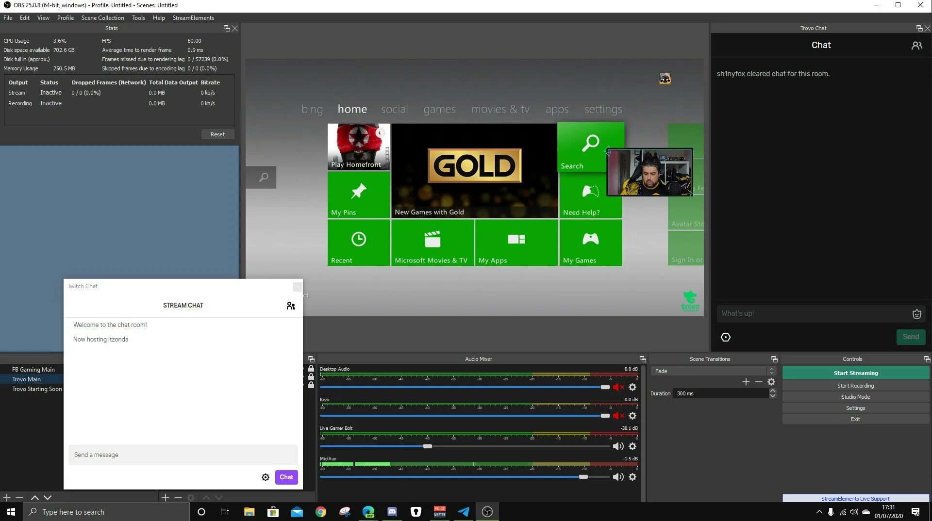Open Trovo chat settings icon
932x521 pixels.
[726, 337]
